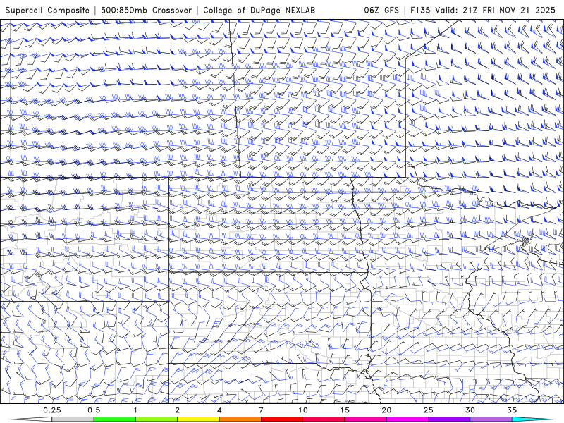This screenshot has width=564, height=423.
Task: Click the Supercell Composite title text
Action: pyautogui.click(x=47, y=10)
